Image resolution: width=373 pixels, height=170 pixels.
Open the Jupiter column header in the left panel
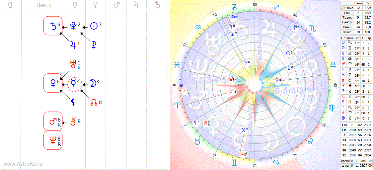tap(136, 5)
